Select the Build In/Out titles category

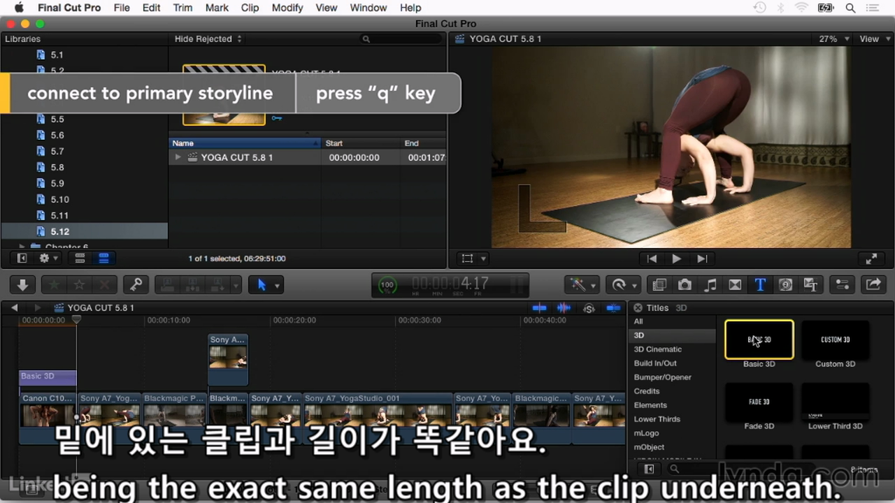655,363
